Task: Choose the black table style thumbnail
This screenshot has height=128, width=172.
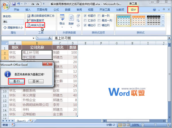Action: tap(154, 21)
